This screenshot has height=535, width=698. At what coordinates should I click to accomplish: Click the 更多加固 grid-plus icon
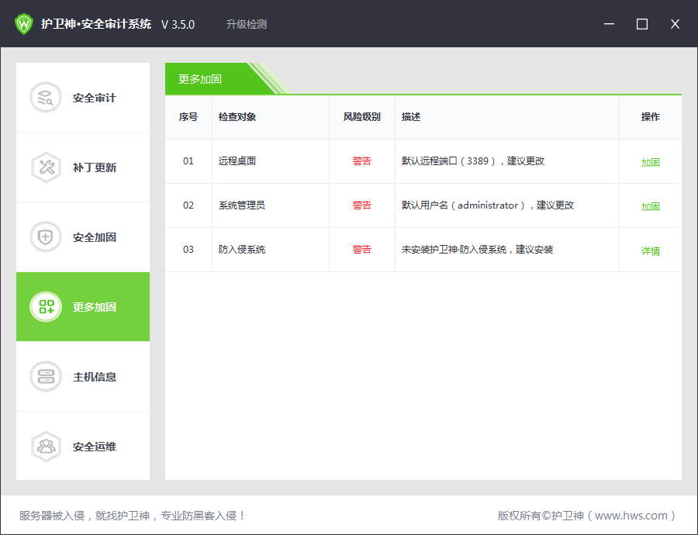click(x=46, y=307)
